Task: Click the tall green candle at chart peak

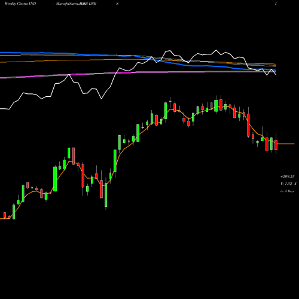Action: pyautogui.click(x=216, y=106)
